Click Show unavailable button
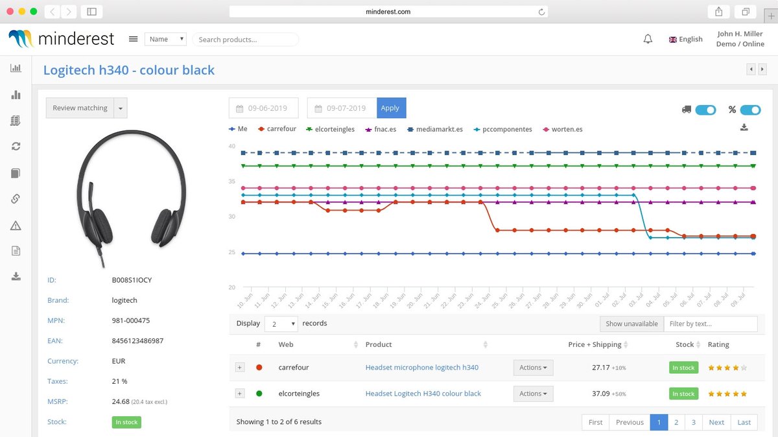The width and height of the screenshot is (778, 437). [631, 324]
